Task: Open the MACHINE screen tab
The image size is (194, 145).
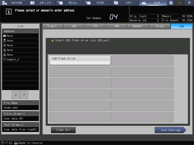Action: point(14,3)
